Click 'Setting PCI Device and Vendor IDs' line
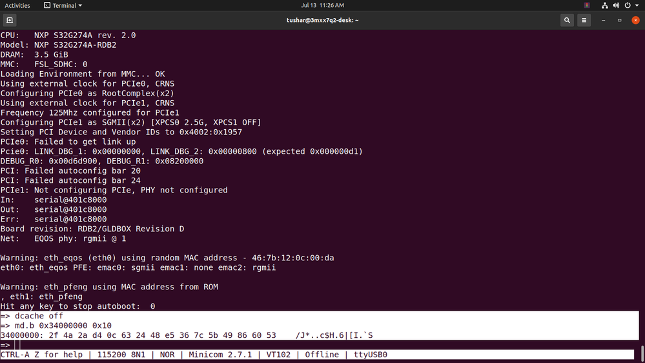 click(121, 132)
